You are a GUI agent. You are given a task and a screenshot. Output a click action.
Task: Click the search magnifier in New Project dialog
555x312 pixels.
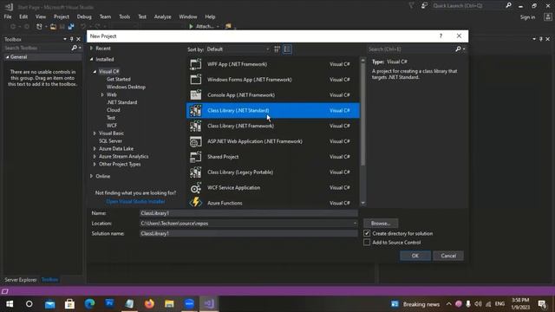458,49
